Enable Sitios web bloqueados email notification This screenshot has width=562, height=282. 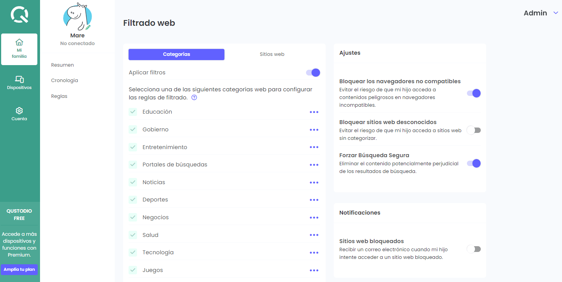click(x=474, y=249)
